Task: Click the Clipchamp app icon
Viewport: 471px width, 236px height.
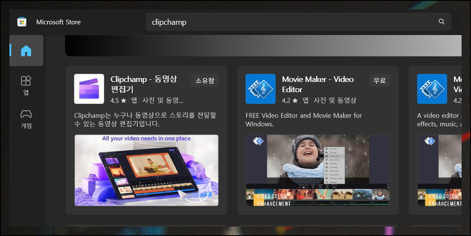Action: (x=89, y=89)
